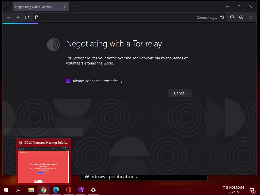Image resolution: width=260 pixels, height=195 pixels.
Task: Reload the current page
Action: click(x=27, y=18)
